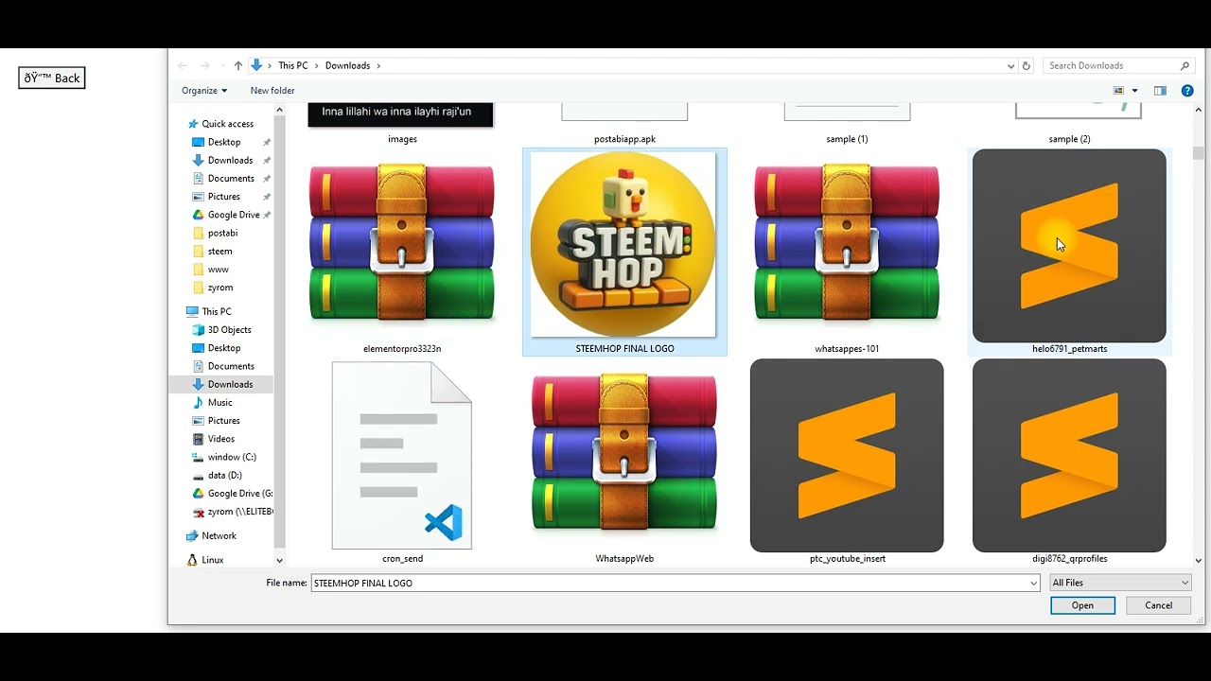Open Downloads under This PC
This screenshot has height=681, width=1211.
coord(230,384)
